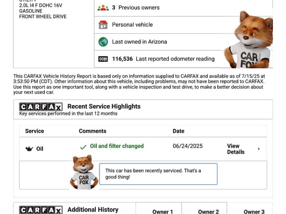Image resolution: width=286 pixels, height=214 pixels.
Task: Click the 2.0L I4 F DOHC 16V engine text
Action: point(41,6)
